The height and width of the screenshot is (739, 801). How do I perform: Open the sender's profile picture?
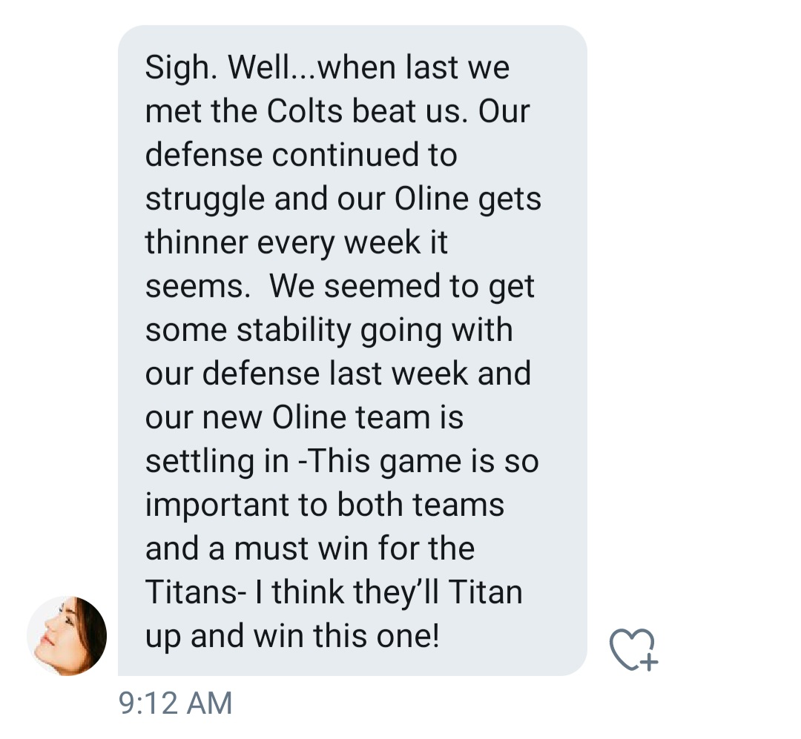coord(67,636)
